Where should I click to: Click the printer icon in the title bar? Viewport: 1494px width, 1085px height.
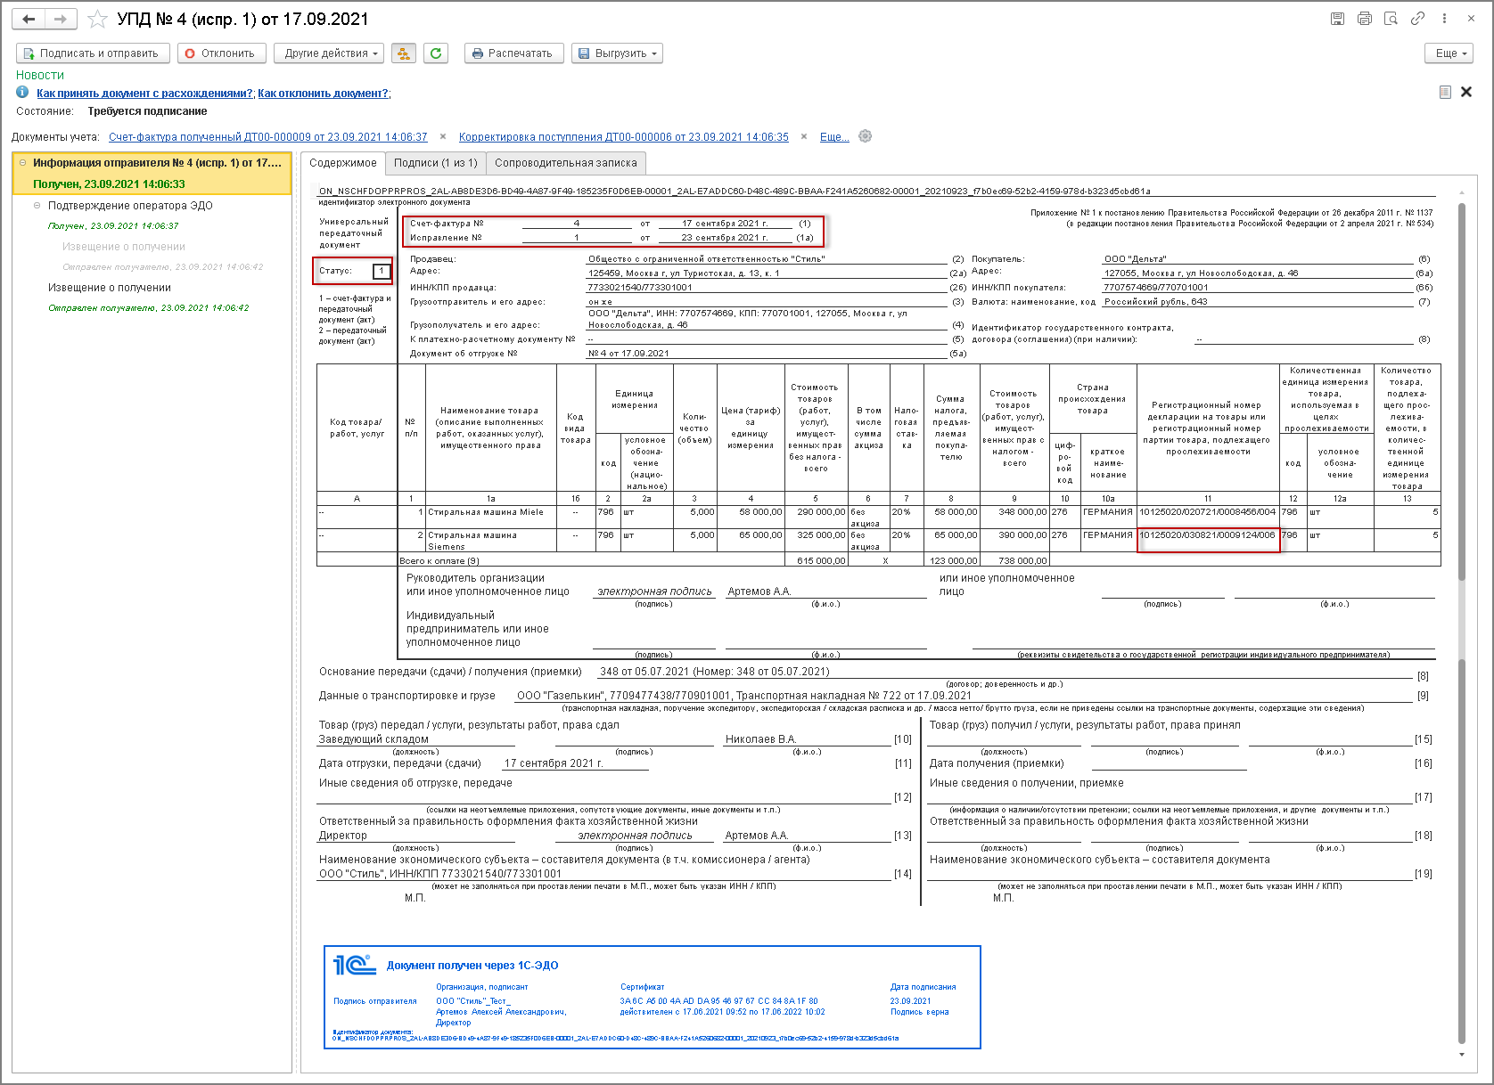[x=1364, y=19]
